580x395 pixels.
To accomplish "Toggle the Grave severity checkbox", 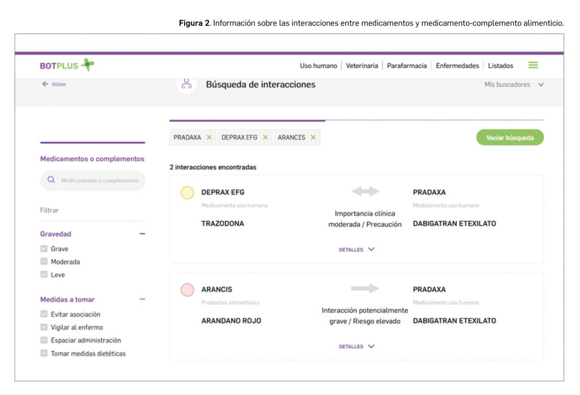I will [44, 249].
